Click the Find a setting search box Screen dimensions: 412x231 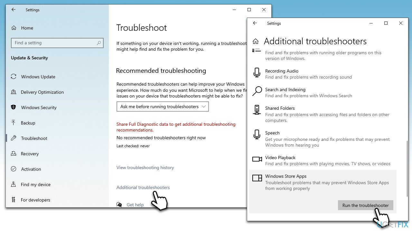point(57,43)
